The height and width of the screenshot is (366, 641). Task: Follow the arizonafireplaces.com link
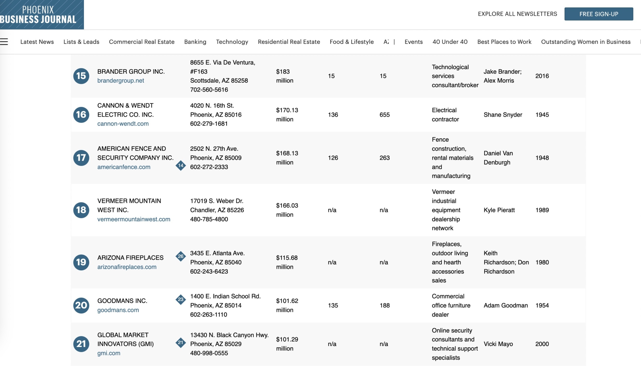point(127,267)
